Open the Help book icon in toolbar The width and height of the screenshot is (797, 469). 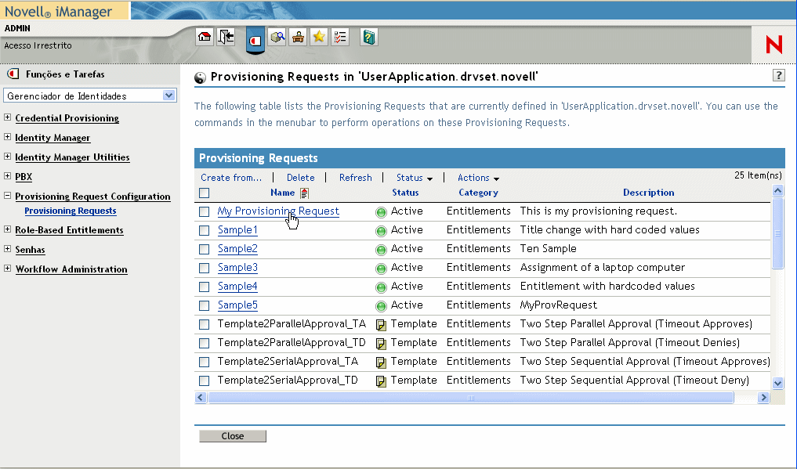pyautogui.click(x=369, y=37)
